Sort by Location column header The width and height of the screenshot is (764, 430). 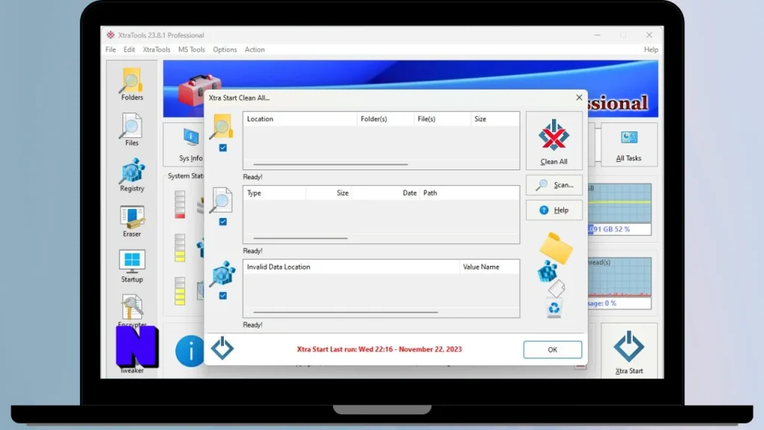300,119
